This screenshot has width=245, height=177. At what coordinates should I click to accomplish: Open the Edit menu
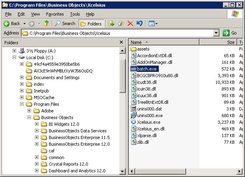21,14
